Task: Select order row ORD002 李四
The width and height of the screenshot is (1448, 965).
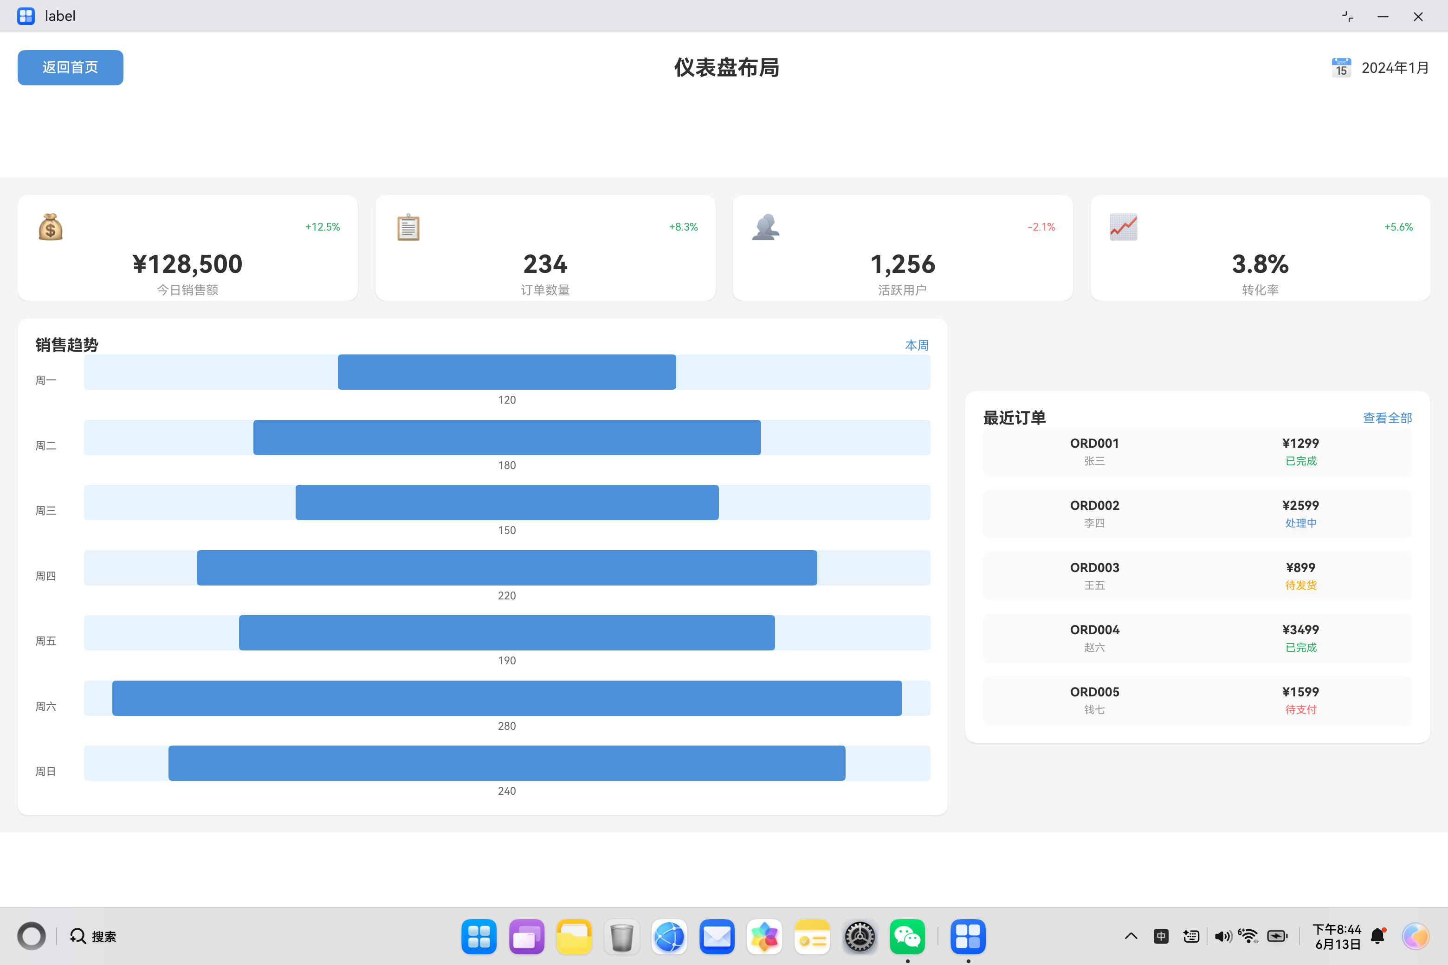Action: coord(1197,514)
